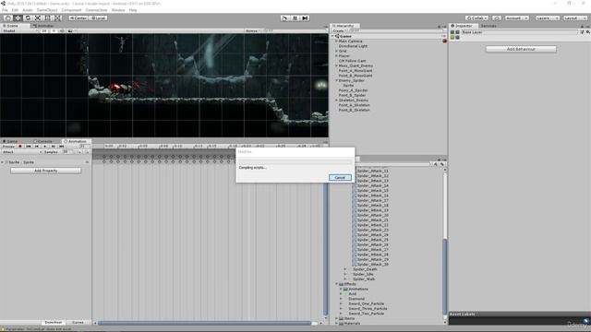Screen dimensions: 591x332
Task: Open the Shaded draw mode dropdown
Action: point(19,30)
